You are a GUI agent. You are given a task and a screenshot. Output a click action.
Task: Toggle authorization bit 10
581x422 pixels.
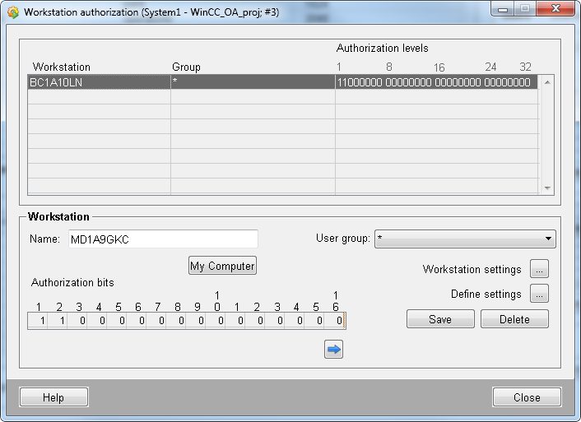216,321
